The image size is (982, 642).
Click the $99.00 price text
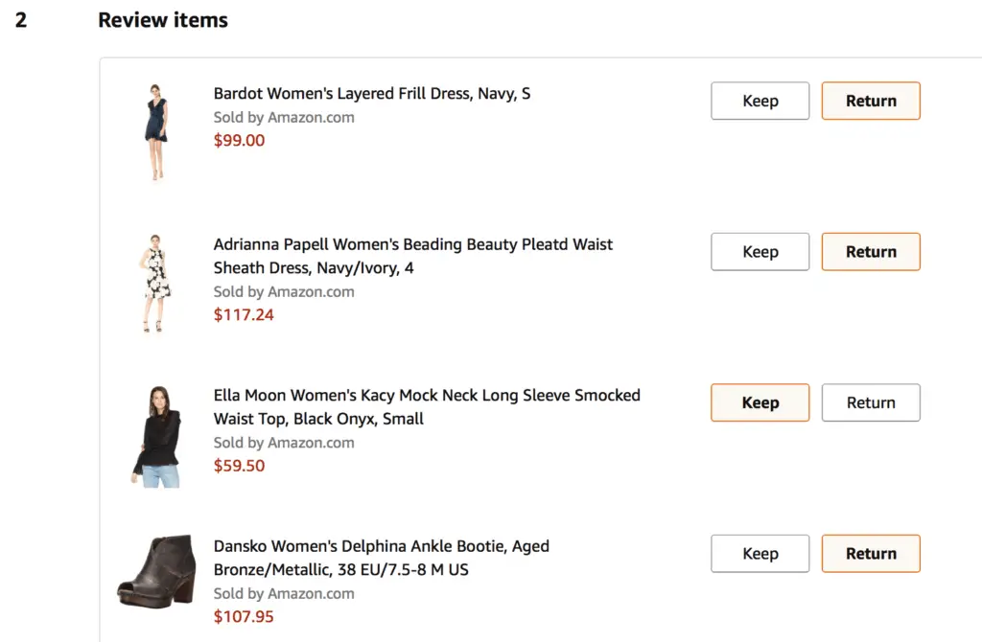(239, 140)
